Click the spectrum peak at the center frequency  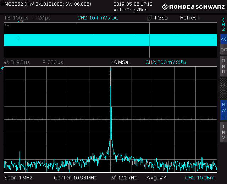[x=111, y=71]
